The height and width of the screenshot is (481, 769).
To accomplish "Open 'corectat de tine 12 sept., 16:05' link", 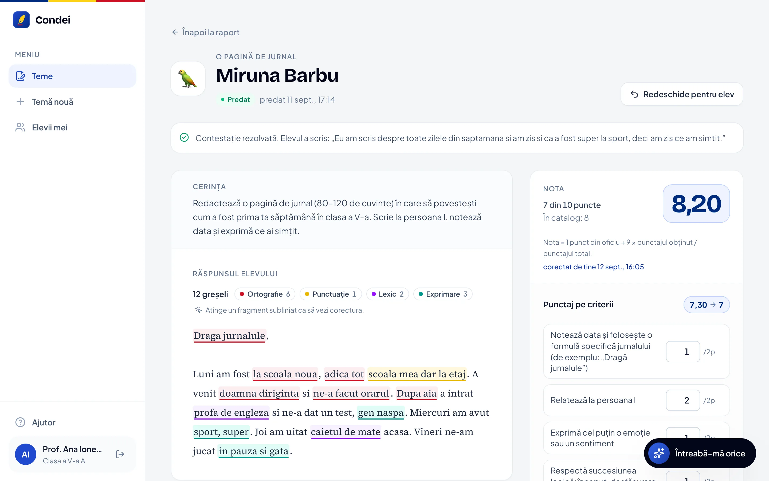I will (593, 267).
